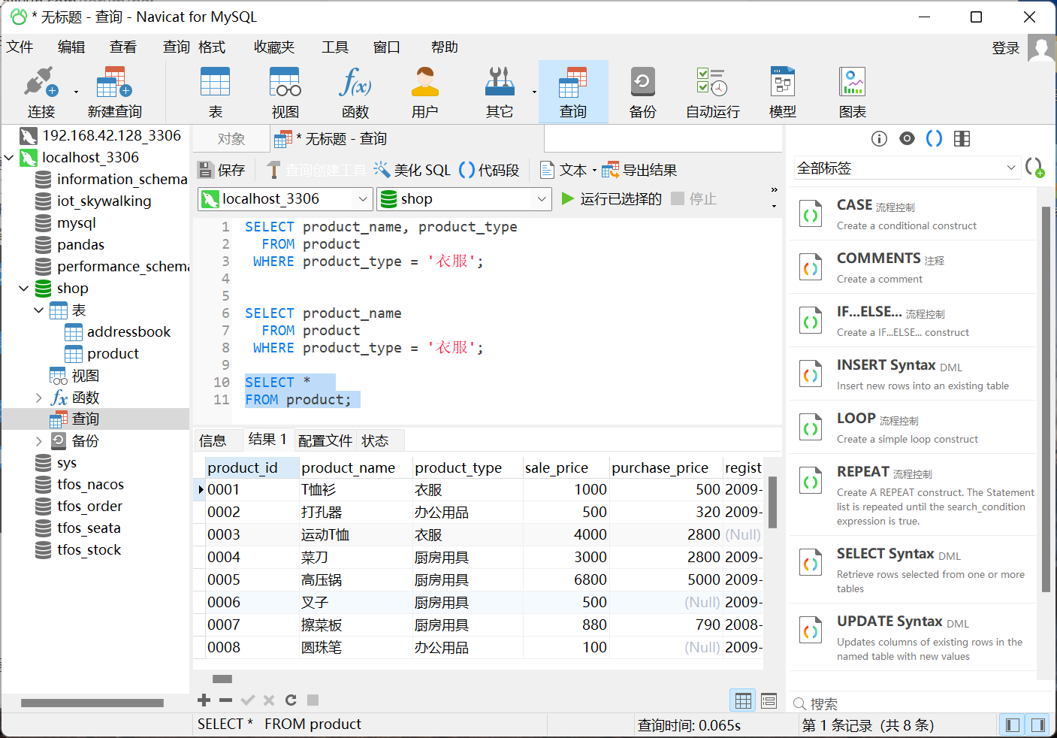Click the 新建查询 new query icon
This screenshot has height=738, width=1057.
point(114,92)
